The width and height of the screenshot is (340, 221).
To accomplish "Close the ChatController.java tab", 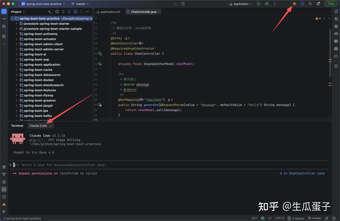I will (159, 12).
